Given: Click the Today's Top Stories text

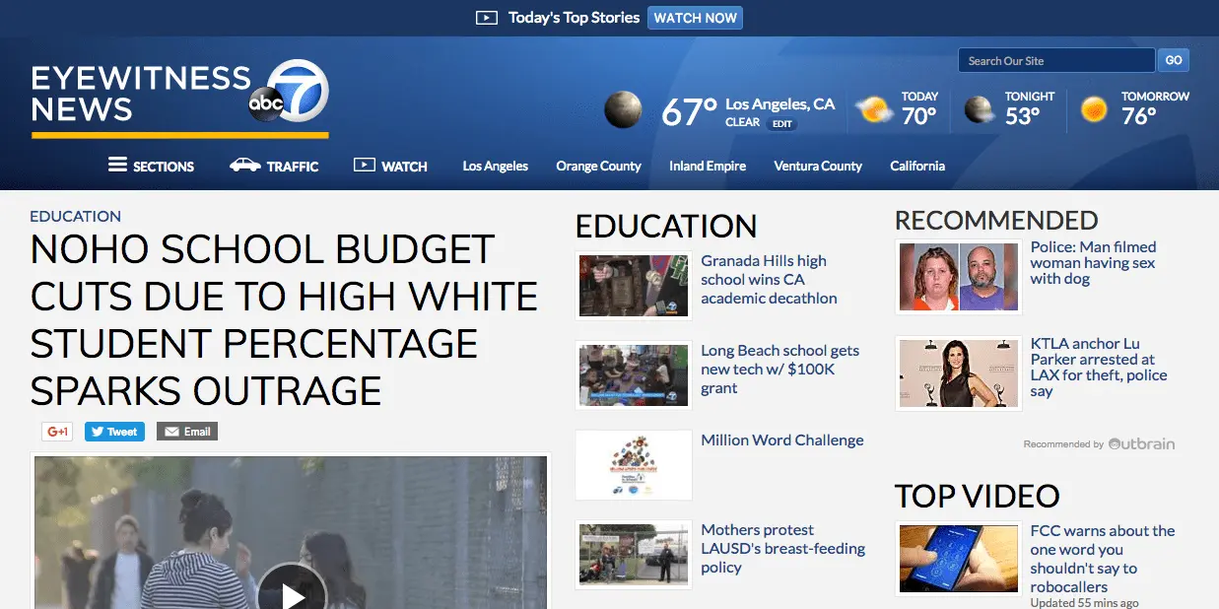Looking at the screenshot, I should point(574,18).
